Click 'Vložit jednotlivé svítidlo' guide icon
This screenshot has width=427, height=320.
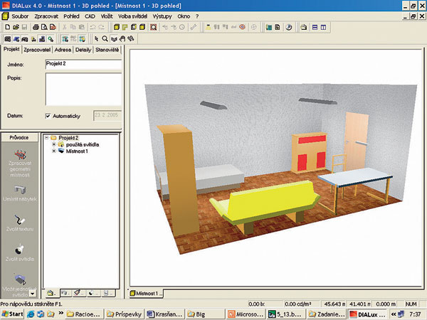[x=21, y=279]
